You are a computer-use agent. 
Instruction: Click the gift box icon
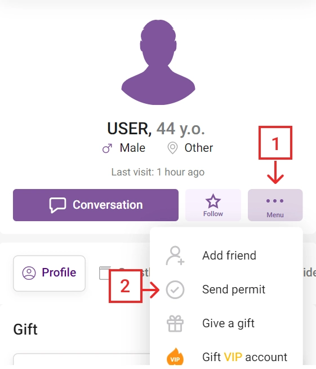pos(175,324)
